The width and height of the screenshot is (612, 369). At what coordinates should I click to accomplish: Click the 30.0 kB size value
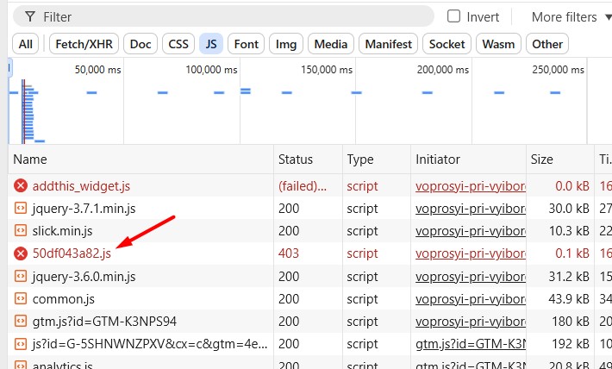(569, 209)
